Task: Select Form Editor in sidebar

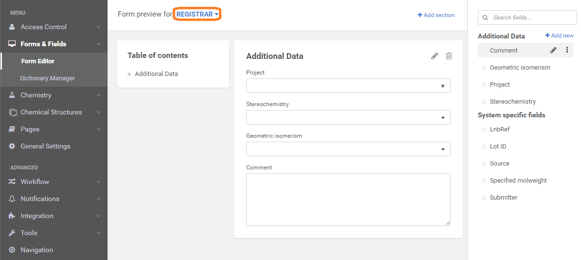Action: click(38, 61)
